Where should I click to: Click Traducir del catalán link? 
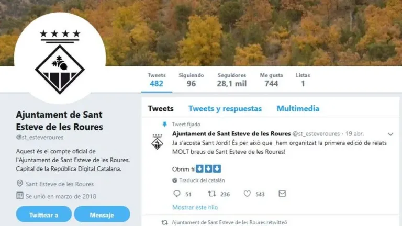(x=202, y=180)
